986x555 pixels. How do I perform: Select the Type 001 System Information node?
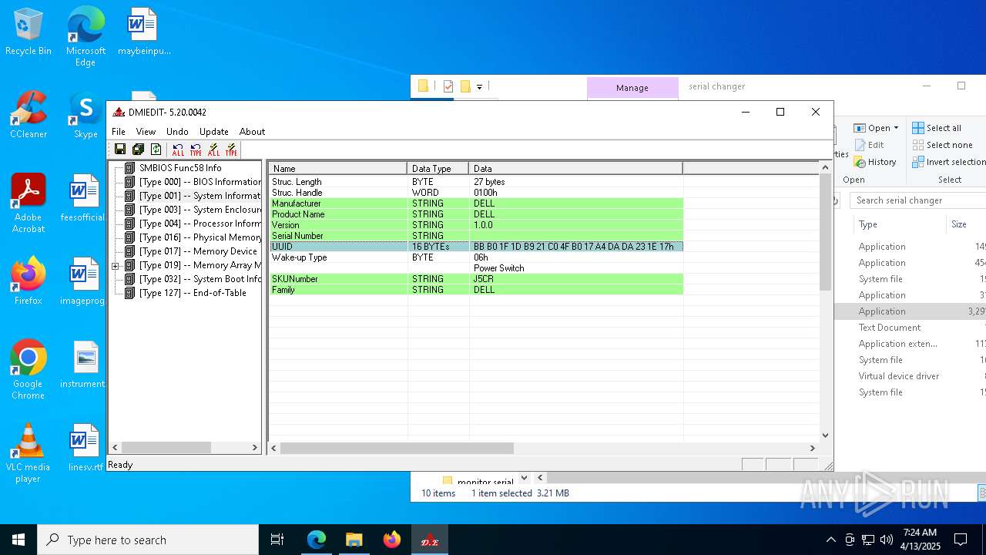point(200,196)
